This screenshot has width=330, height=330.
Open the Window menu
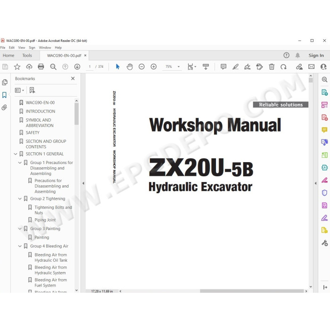(x=45, y=48)
